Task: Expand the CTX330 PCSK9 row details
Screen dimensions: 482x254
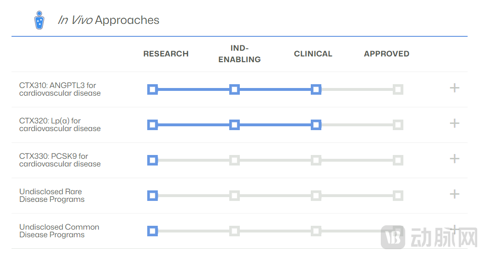Action: coord(454,159)
